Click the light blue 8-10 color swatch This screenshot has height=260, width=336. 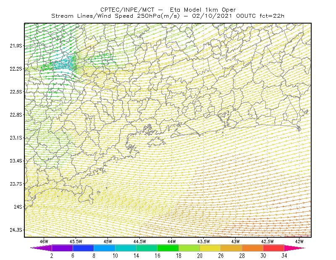(105, 248)
